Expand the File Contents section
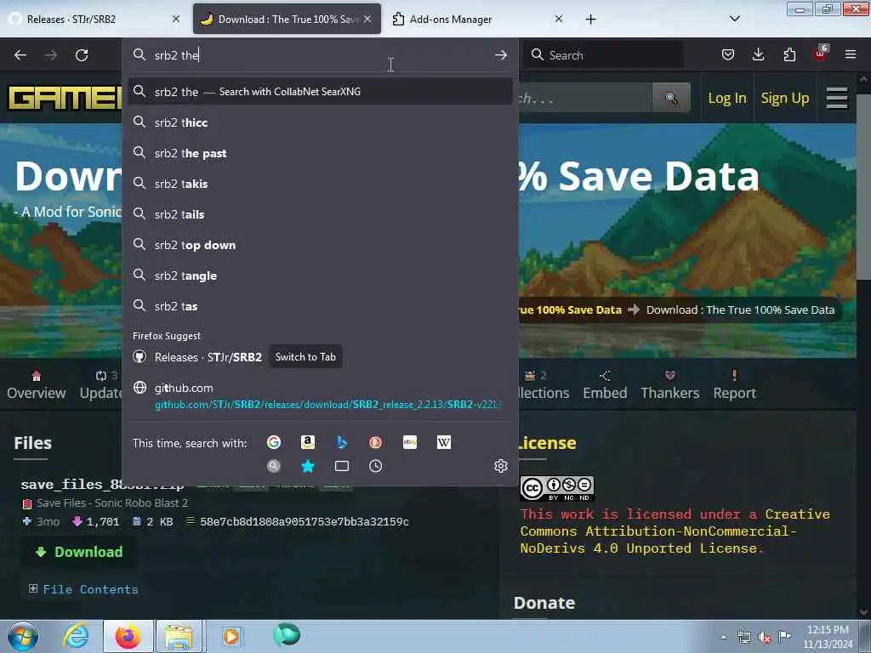This screenshot has width=871, height=653. pyautogui.click(x=83, y=589)
